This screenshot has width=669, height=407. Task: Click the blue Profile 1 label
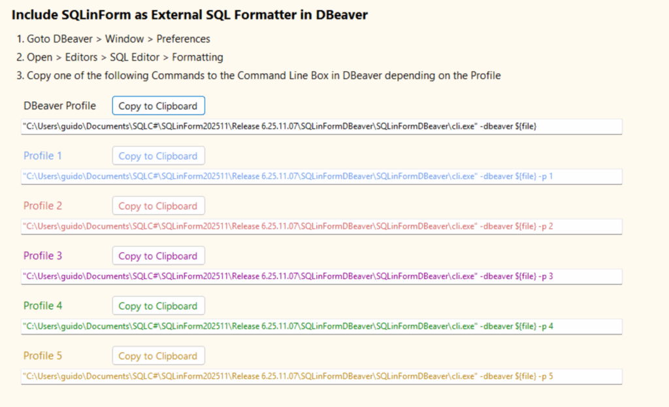point(43,156)
